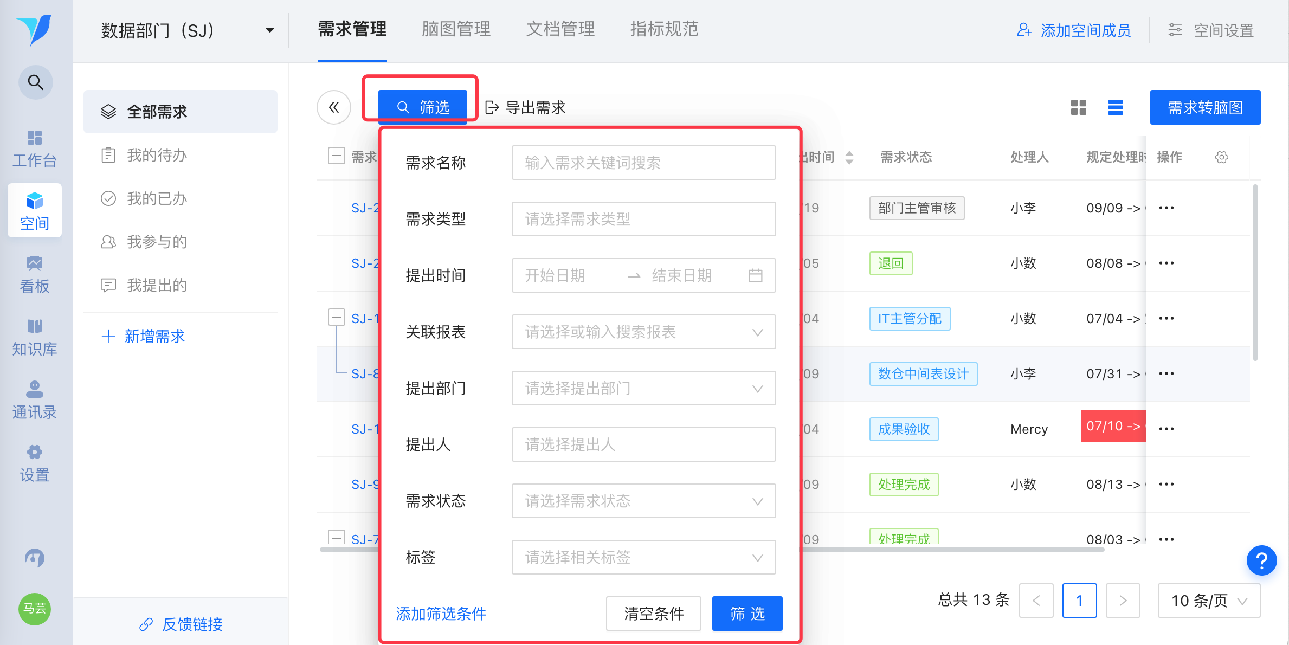Open more actions for 退回 row
Viewport: 1289px width, 645px height.
tap(1166, 263)
